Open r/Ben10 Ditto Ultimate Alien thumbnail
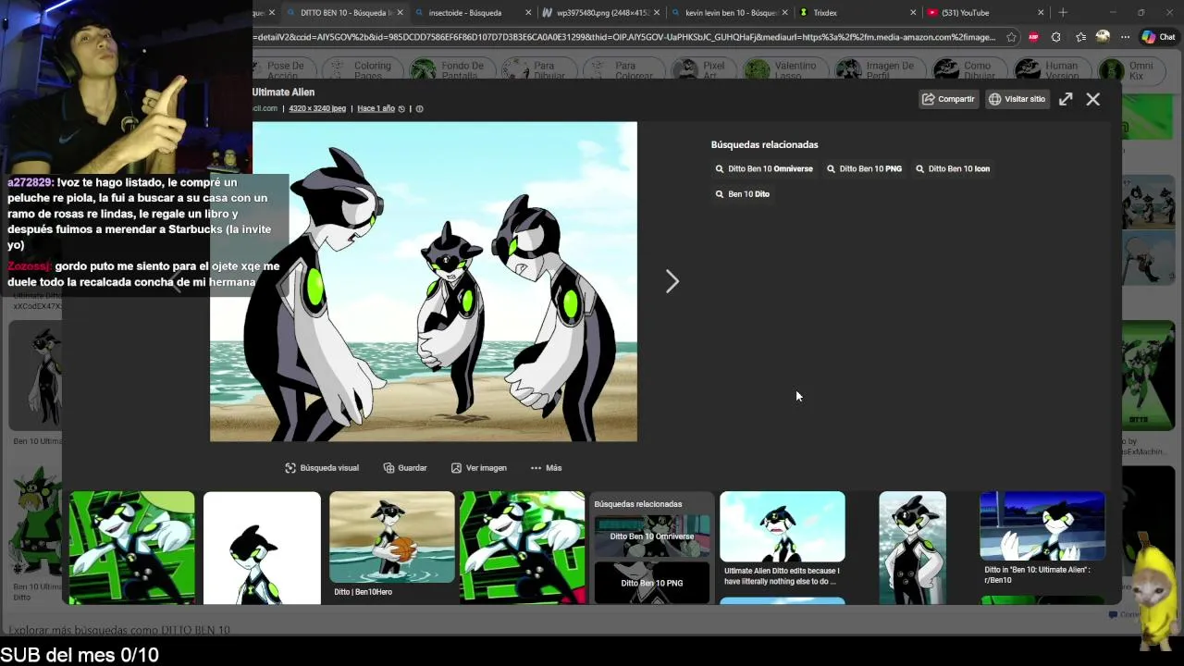 (1042, 526)
